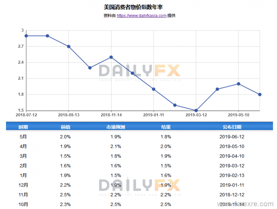Click the date 2018-12-12 in table
This screenshot has width=277, height=209.
coord(232,195)
